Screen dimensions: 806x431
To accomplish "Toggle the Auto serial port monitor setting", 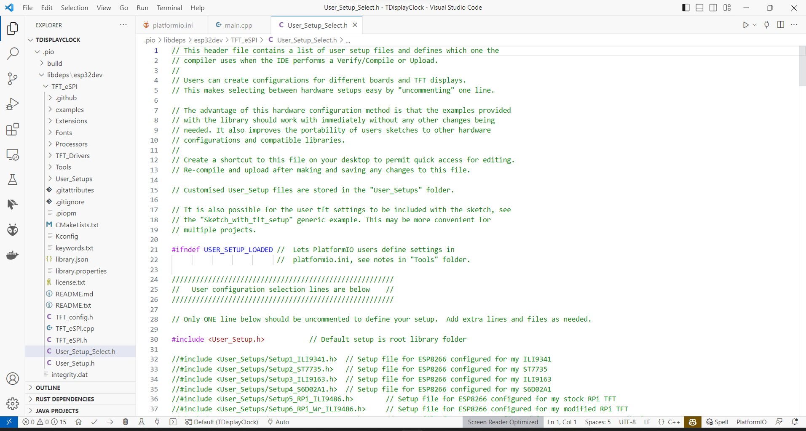I will [x=278, y=422].
